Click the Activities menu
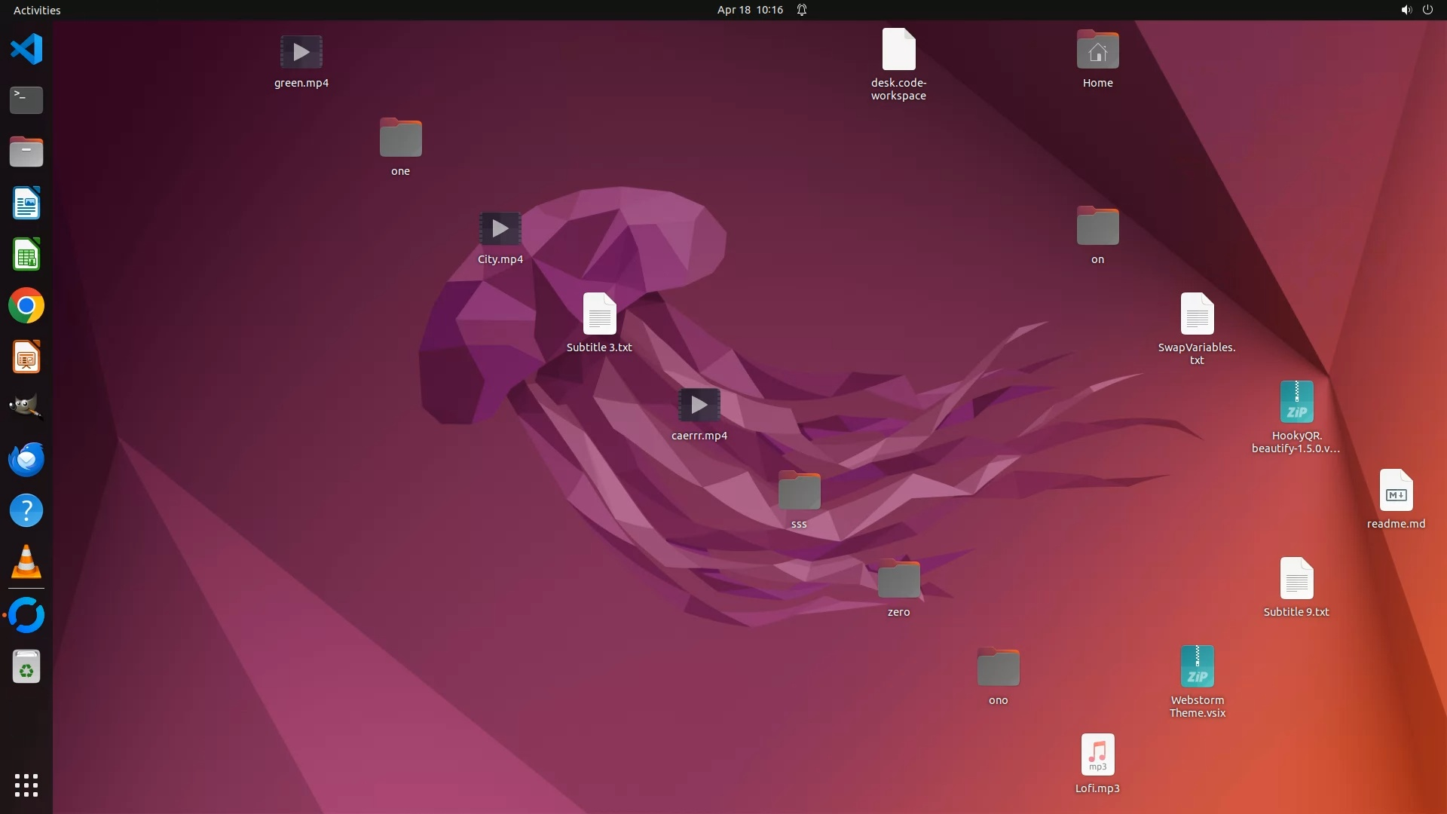 pyautogui.click(x=37, y=10)
